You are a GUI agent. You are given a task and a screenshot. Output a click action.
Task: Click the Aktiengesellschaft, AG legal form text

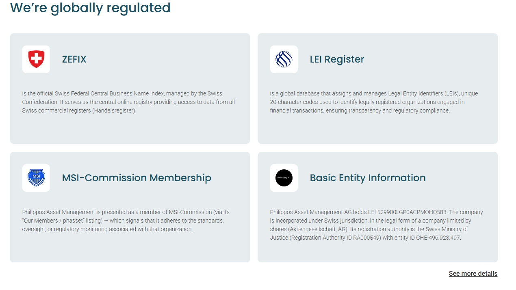tap(322, 229)
